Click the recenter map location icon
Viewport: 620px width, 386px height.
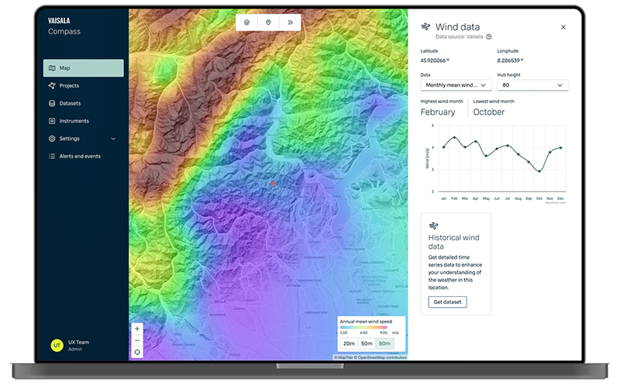[137, 351]
